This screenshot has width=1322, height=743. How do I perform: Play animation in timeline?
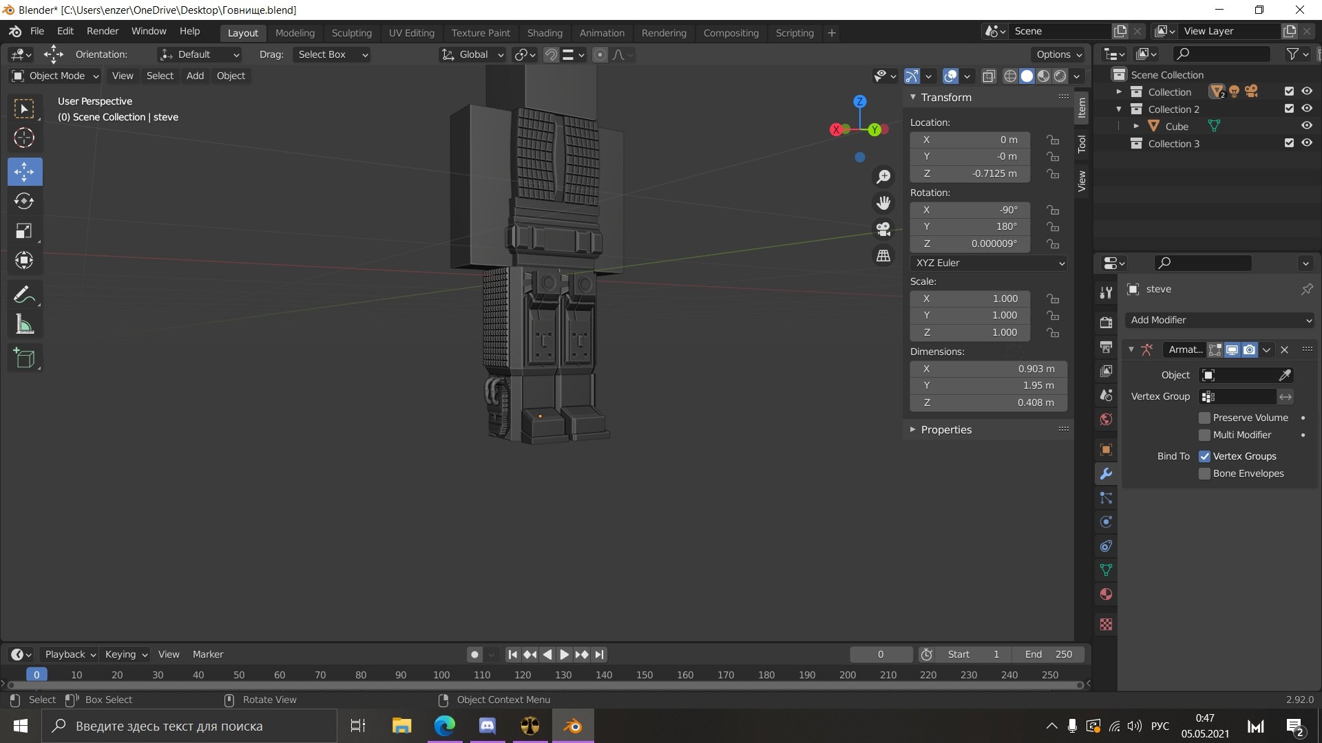(565, 654)
